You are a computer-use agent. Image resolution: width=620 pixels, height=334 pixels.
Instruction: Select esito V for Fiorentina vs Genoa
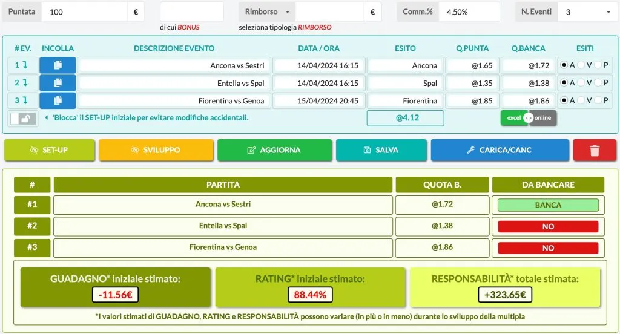coord(581,100)
